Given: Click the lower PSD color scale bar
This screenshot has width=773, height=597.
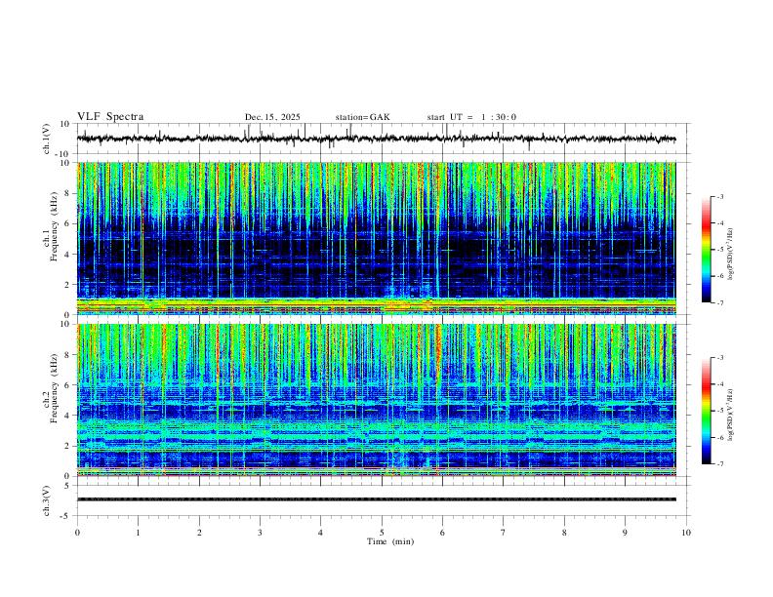Looking at the screenshot, I should pyautogui.click(x=706, y=411).
